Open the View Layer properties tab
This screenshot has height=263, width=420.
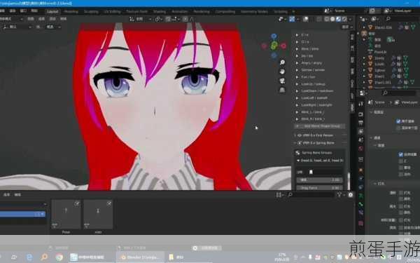[360, 132]
